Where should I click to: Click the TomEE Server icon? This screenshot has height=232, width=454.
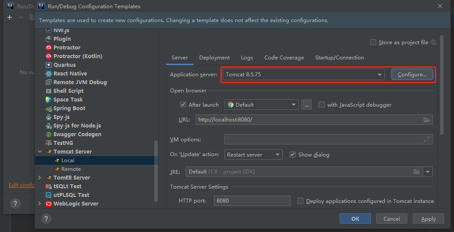(x=49, y=178)
